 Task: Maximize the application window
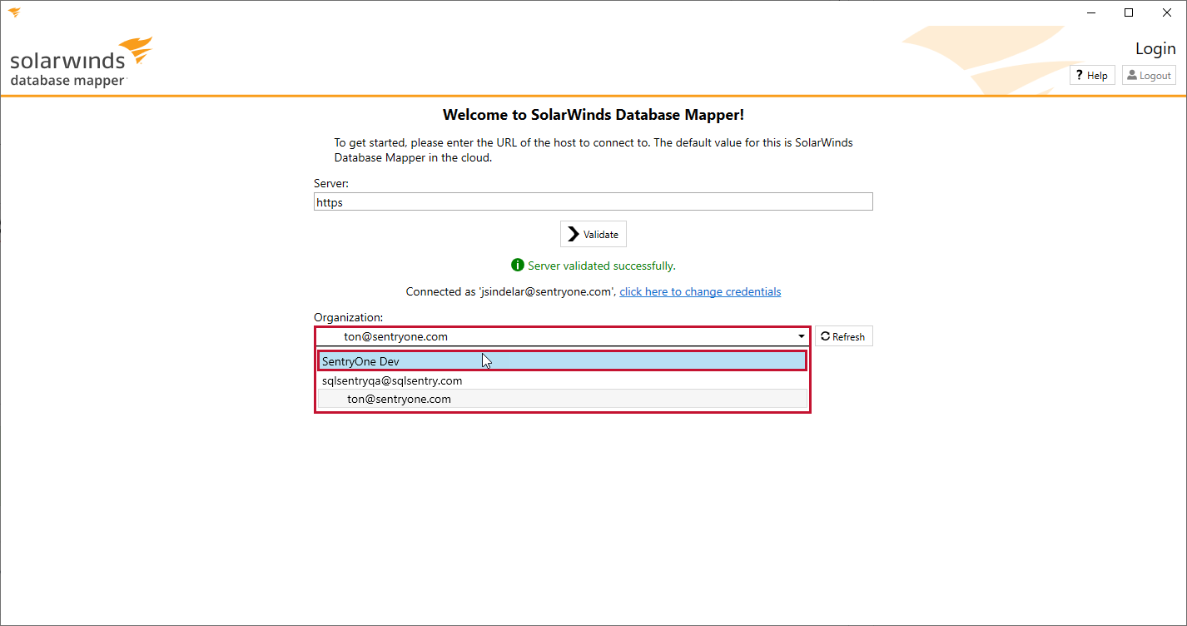(1129, 12)
